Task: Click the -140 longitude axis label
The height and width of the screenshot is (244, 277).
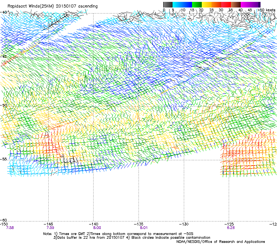Action: click(x=94, y=224)
